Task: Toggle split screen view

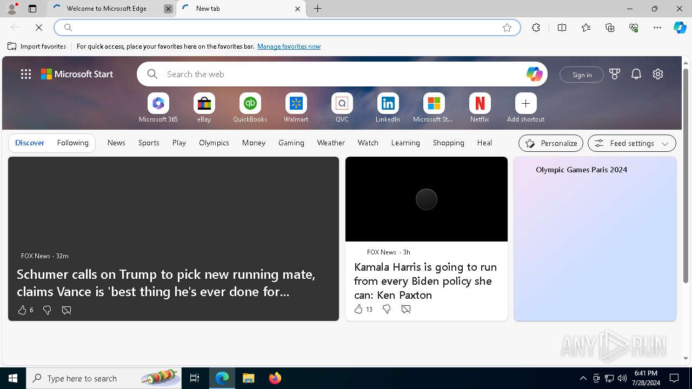Action: point(562,28)
